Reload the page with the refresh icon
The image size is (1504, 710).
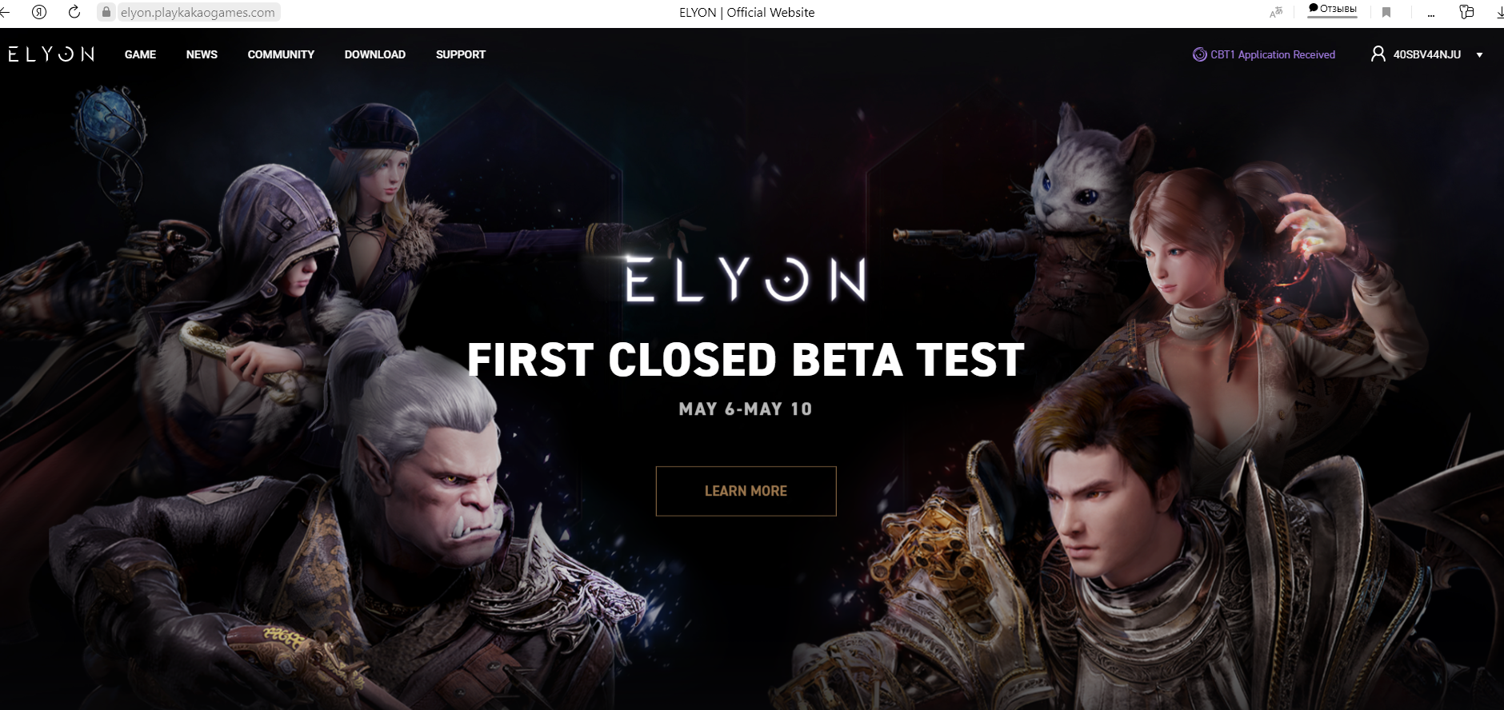(x=74, y=12)
